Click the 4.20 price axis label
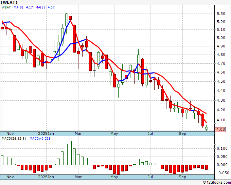Viewport: 231px width, 185px height. [221, 110]
